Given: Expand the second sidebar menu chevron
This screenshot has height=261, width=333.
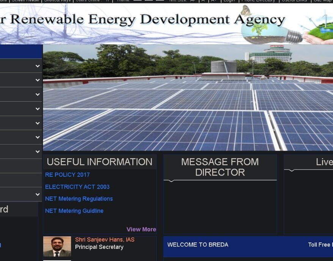Looking at the screenshot, I should pos(38,80).
